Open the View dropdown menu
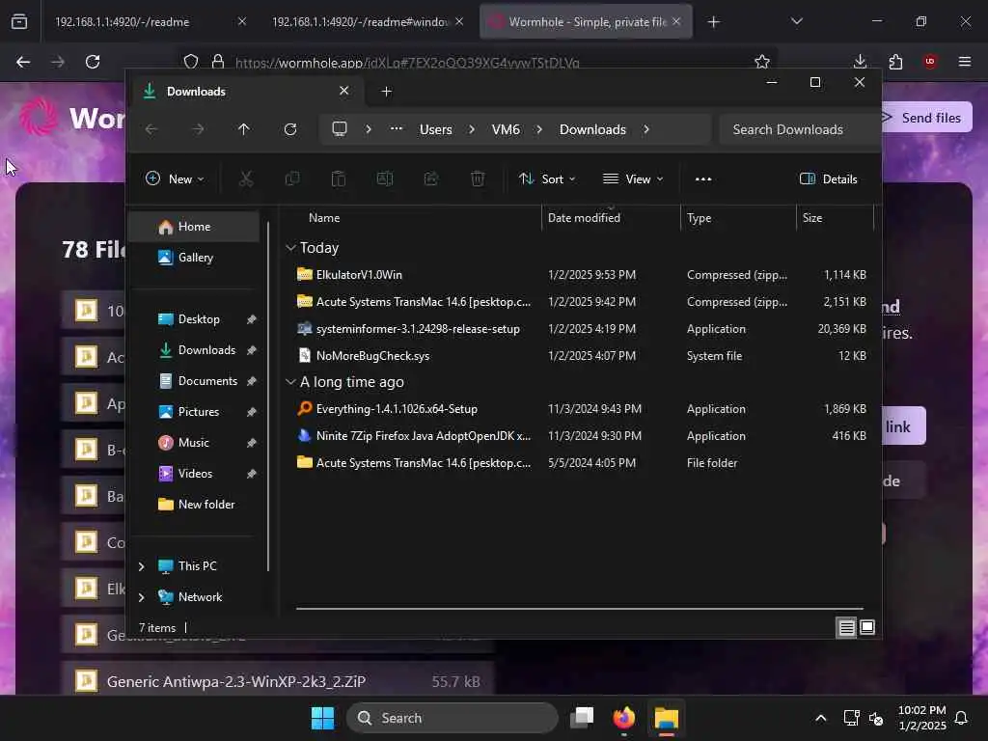Screen dimensions: 988x741 click(633, 178)
